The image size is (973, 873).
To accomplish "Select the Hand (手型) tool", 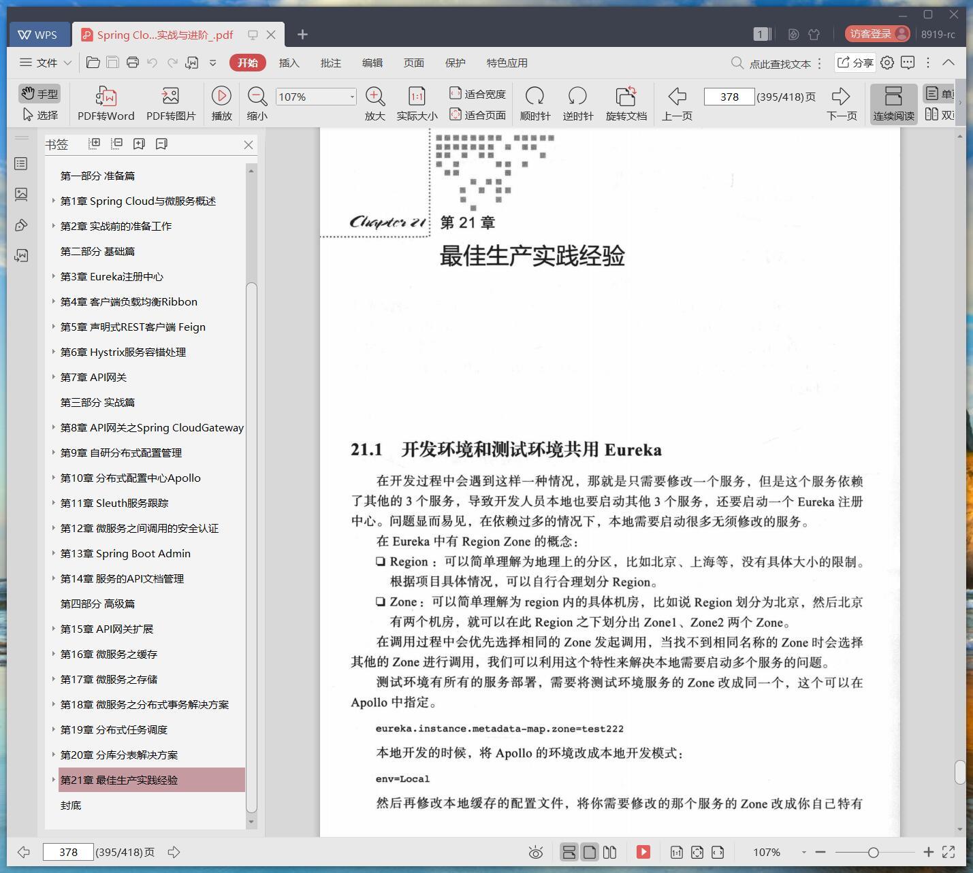I will click(39, 93).
